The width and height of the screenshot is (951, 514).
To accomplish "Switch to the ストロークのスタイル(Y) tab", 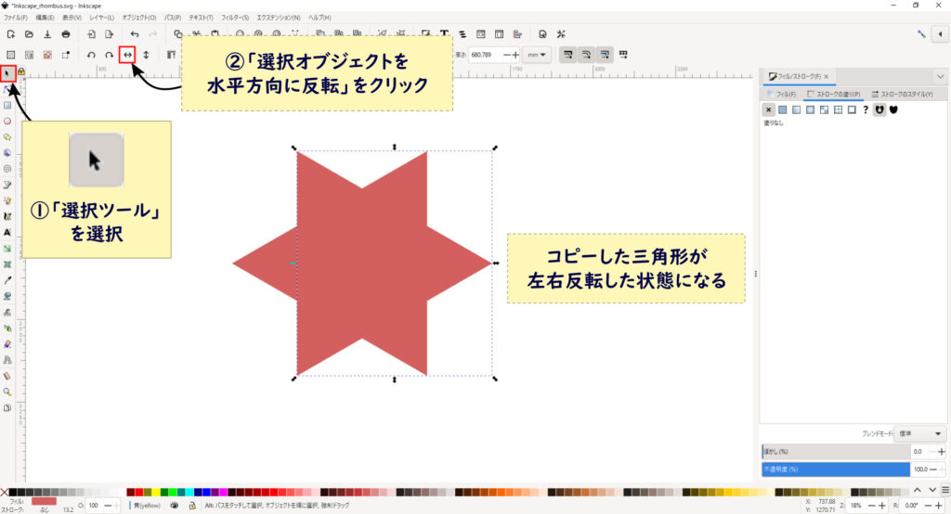I will [902, 95].
